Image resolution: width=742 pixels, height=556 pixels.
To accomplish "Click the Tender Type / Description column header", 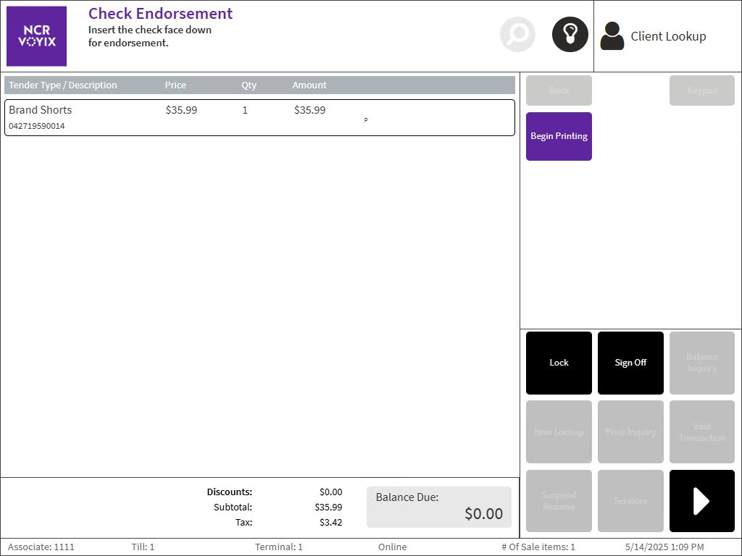I will coord(63,85).
